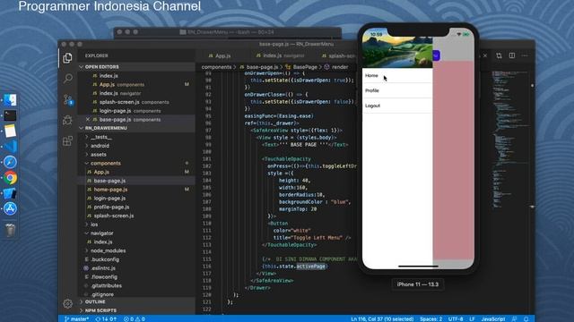Click the compare changes icon in editor toolbar
The width and height of the screenshot is (574, 322).
tap(499, 55)
